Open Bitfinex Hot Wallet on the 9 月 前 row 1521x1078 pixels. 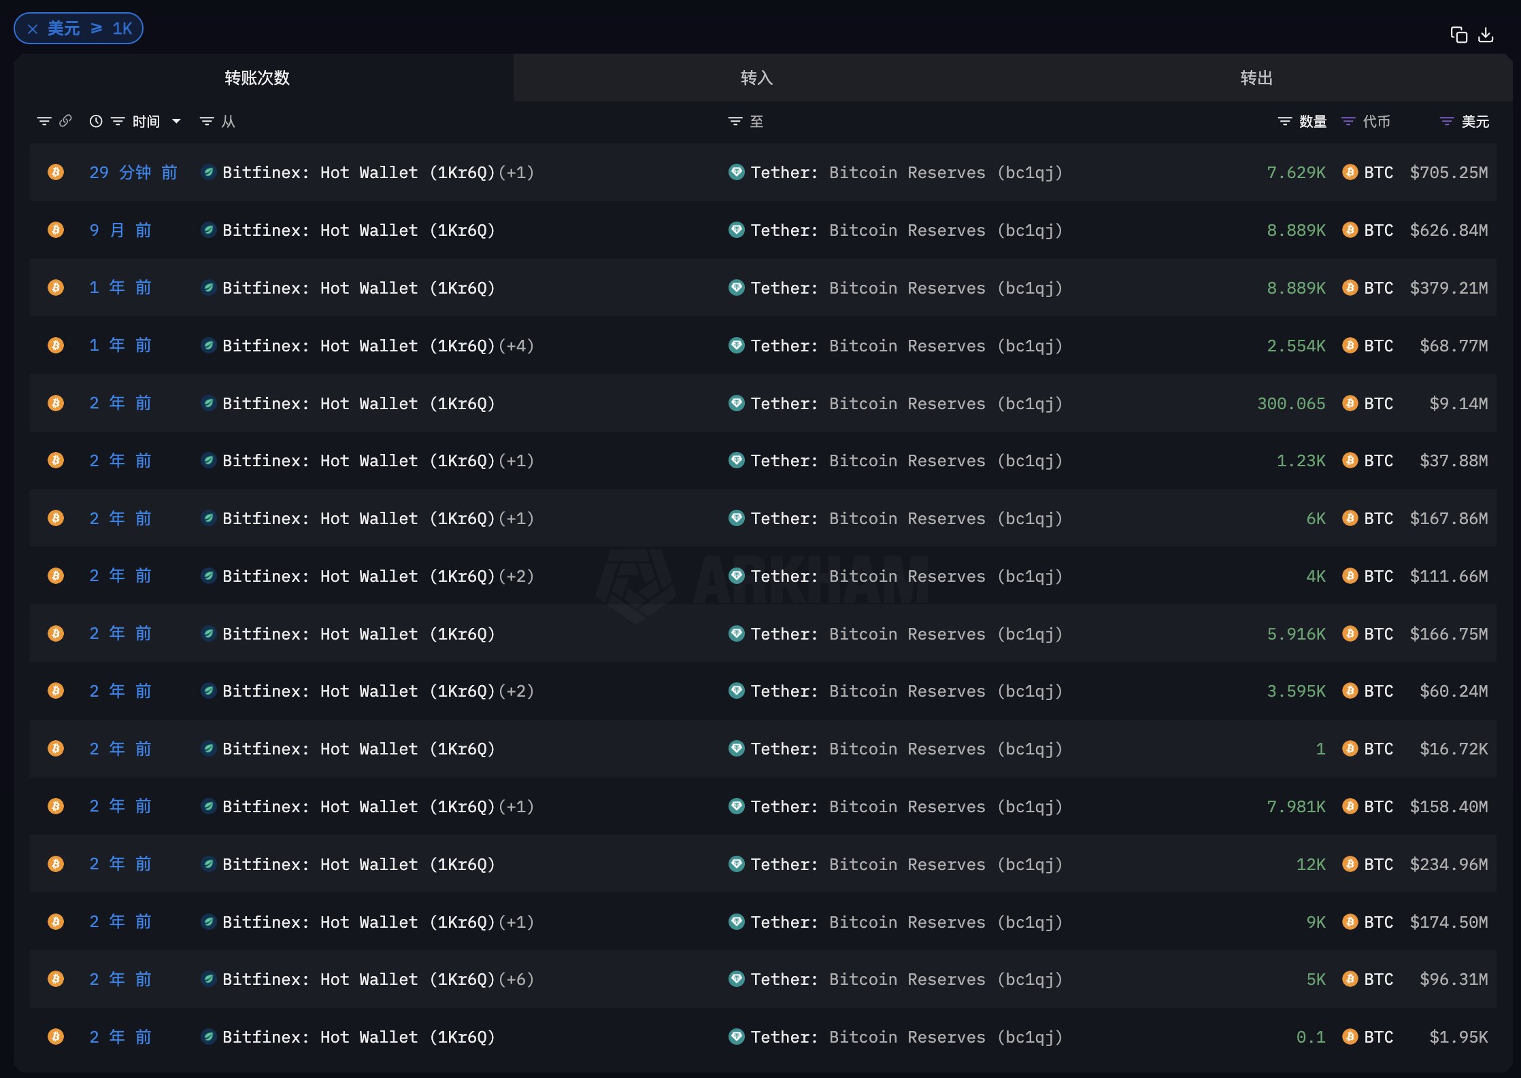point(358,230)
